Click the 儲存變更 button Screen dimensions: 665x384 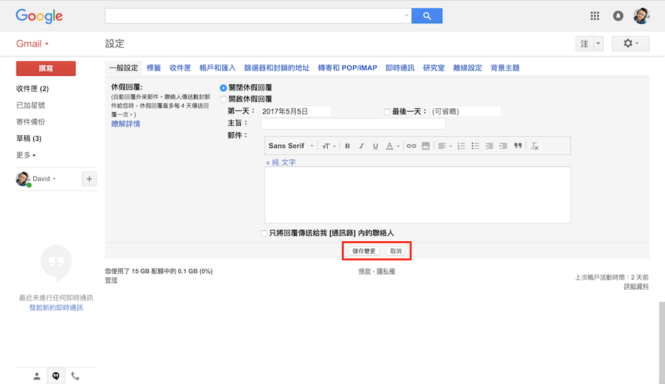pos(364,251)
